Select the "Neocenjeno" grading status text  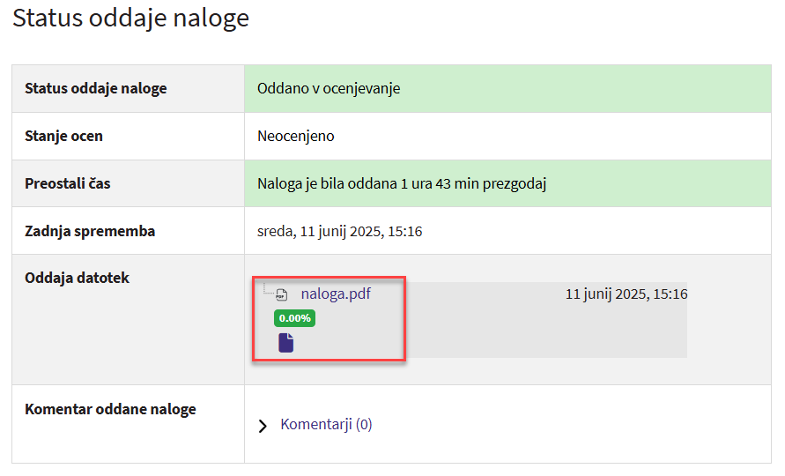(x=296, y=137)
